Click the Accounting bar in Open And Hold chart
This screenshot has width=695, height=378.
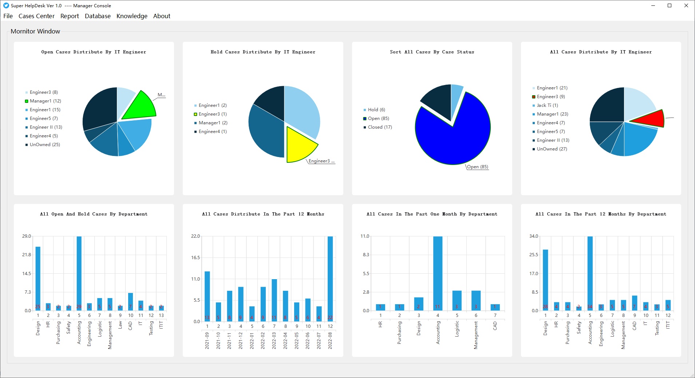coord(79,273)
